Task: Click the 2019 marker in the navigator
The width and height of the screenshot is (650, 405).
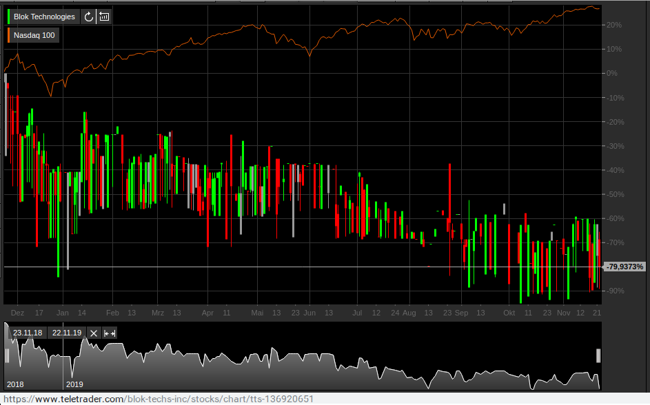Action: click(74, 384)
